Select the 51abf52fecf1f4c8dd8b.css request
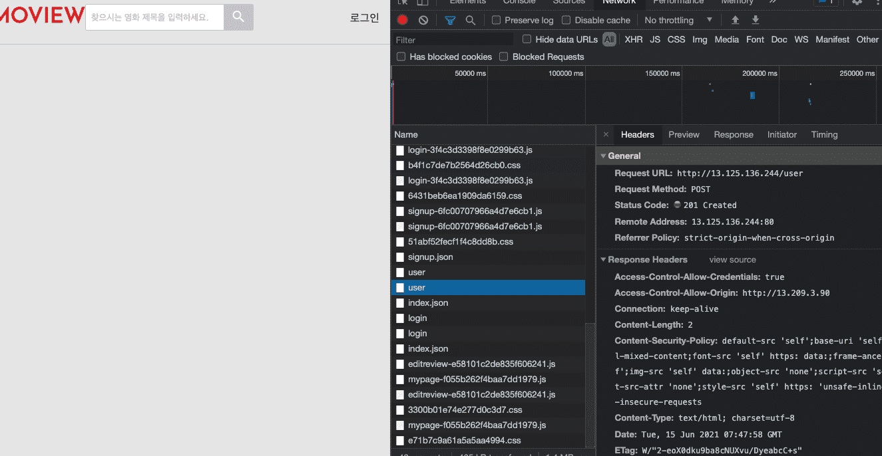Viewport: 882px width, 456px height. 461,242
